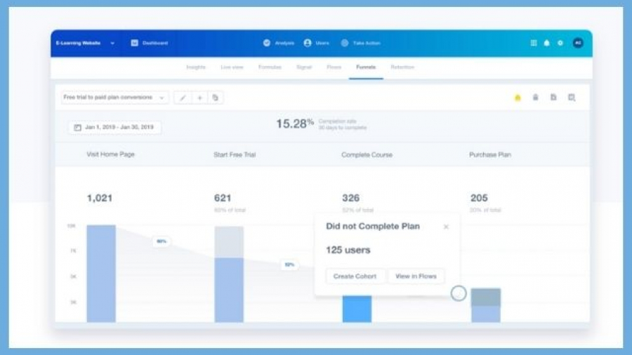This screenshot has height=355, width=632.
Task: Open the user avatar profile menu
Action: 577,43
